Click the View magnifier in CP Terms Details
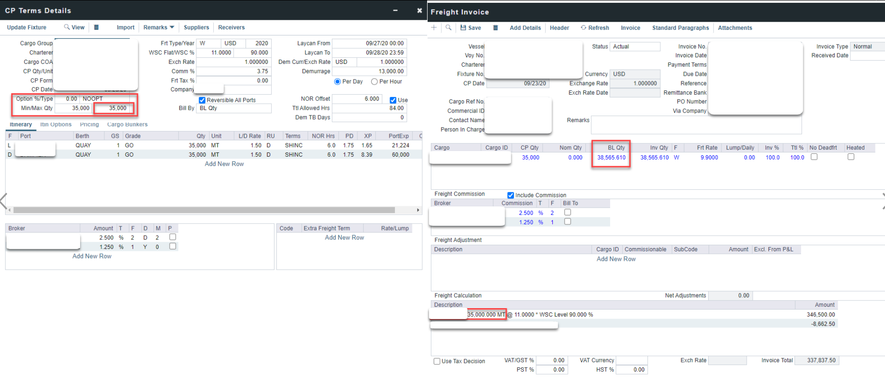 (x=74, y=27)
